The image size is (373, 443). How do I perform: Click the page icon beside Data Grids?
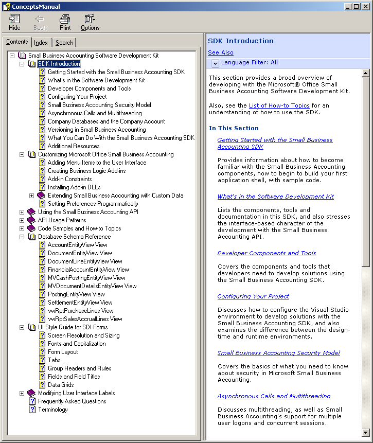coord(42,385)
